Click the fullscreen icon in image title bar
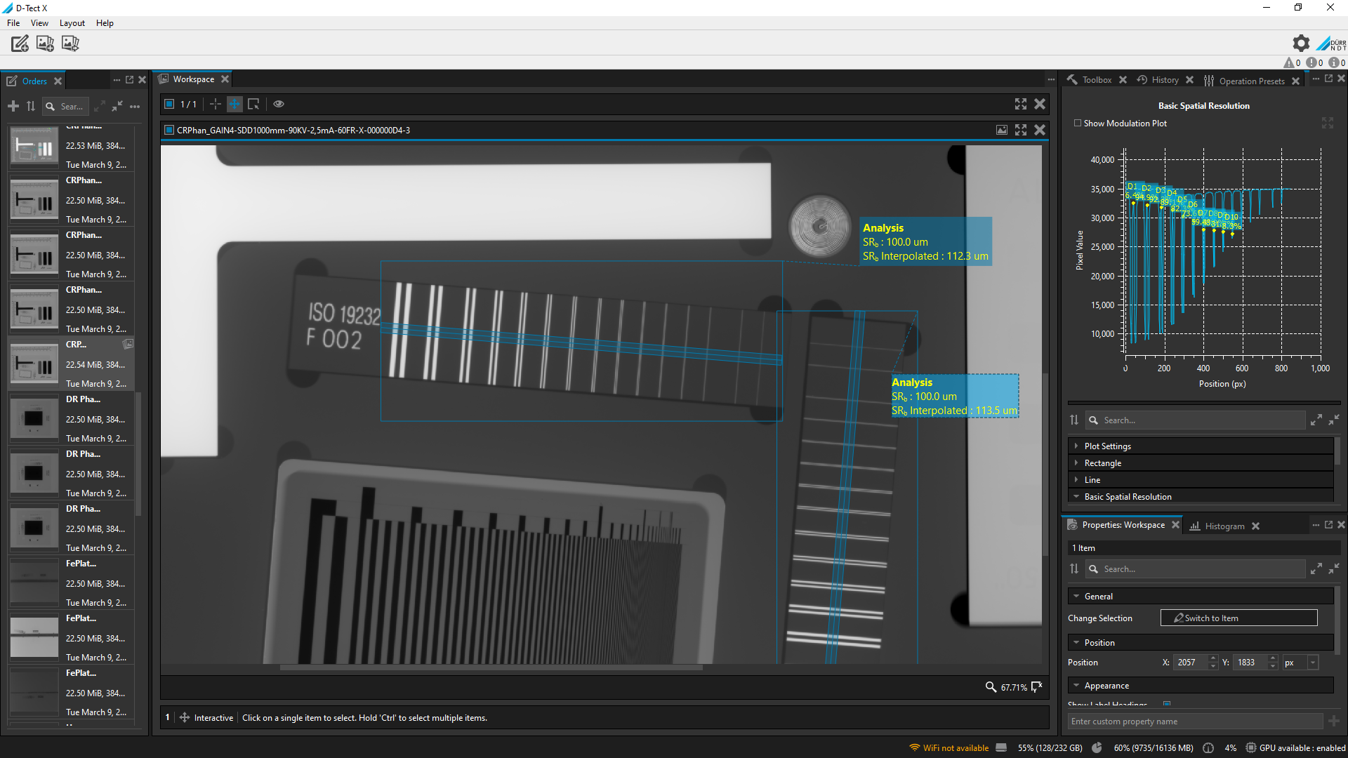This screenshot has width=1348, height=758. pos(1021,130)
